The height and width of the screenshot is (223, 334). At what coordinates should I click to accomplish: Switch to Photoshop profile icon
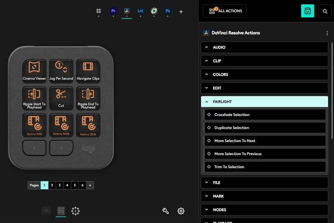tap(168, 11)
